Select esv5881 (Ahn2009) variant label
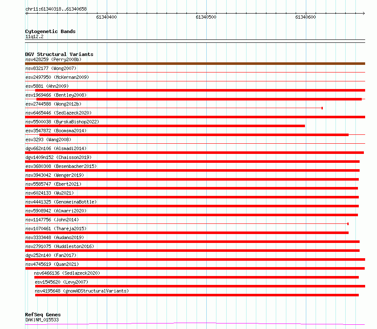The image size is (377, 329). (47, 86)
